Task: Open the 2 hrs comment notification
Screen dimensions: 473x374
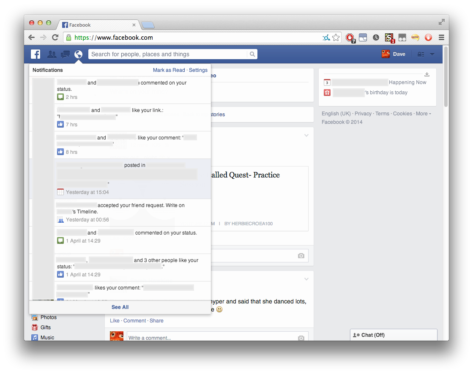Action: pos(120,90)
